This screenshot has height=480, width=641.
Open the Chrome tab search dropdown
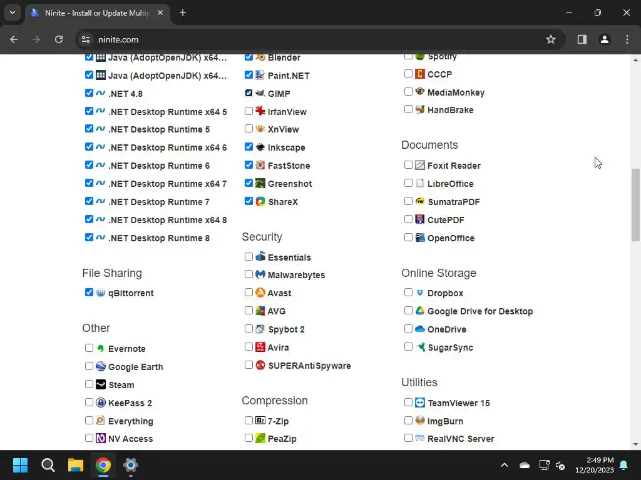click(x=13, y=12)
